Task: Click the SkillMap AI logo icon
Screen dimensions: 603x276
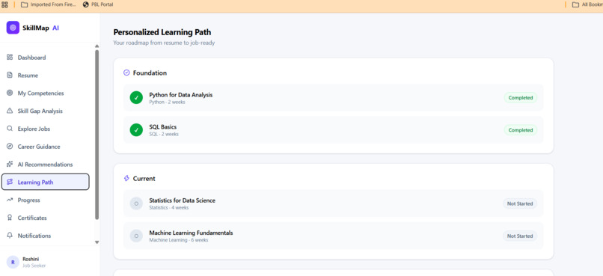Action: [x=13, y=28]
